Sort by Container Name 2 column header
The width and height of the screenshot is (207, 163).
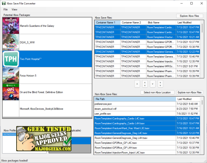coord(133,22)
